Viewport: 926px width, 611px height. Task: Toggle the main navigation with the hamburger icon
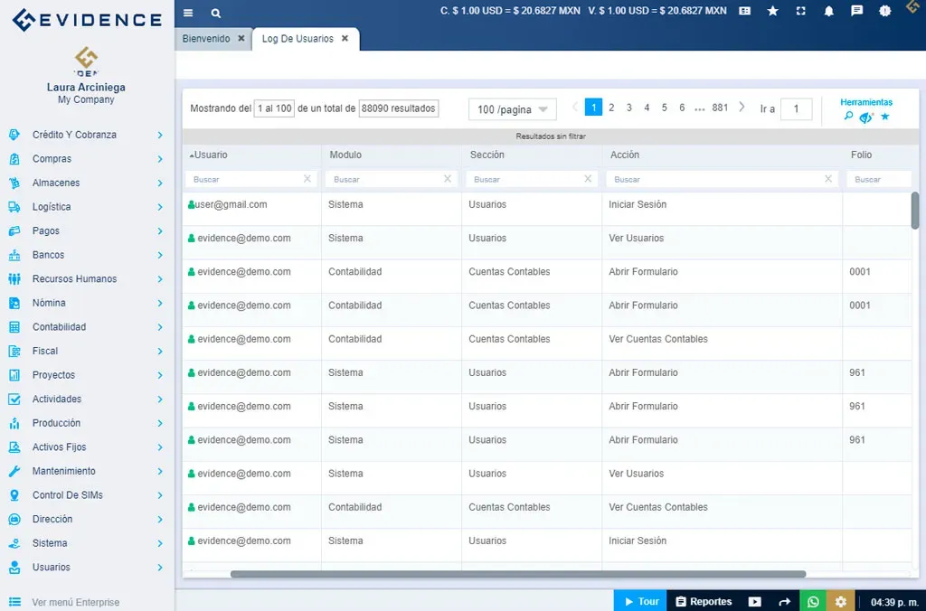[187, 13]
